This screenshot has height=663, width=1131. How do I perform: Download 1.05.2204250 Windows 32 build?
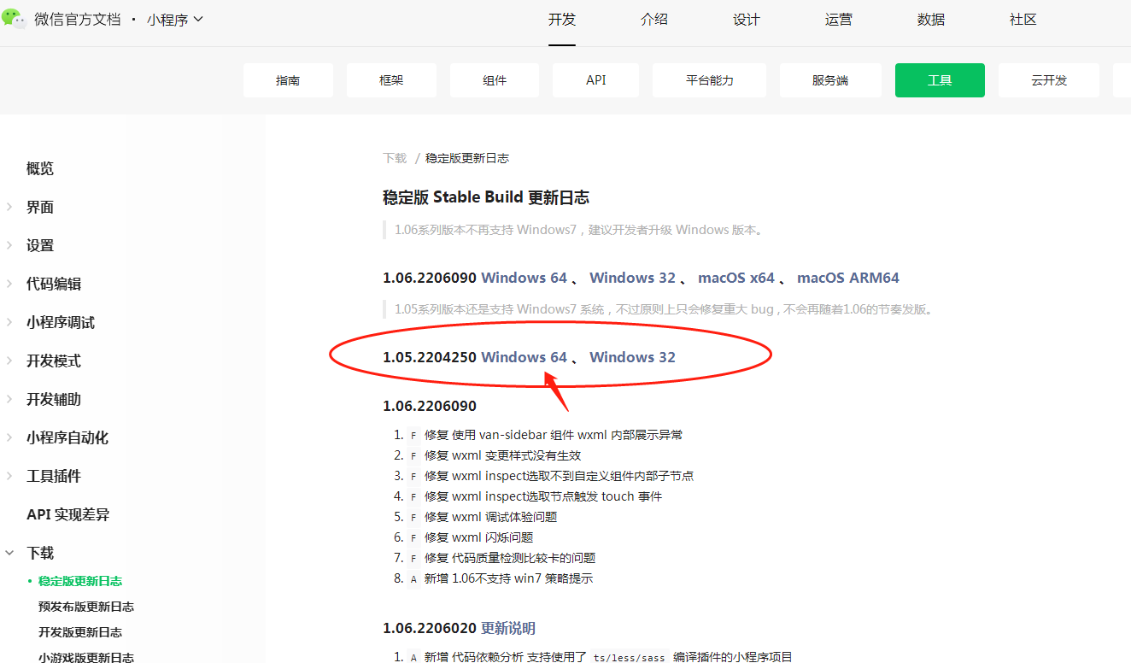633,357
